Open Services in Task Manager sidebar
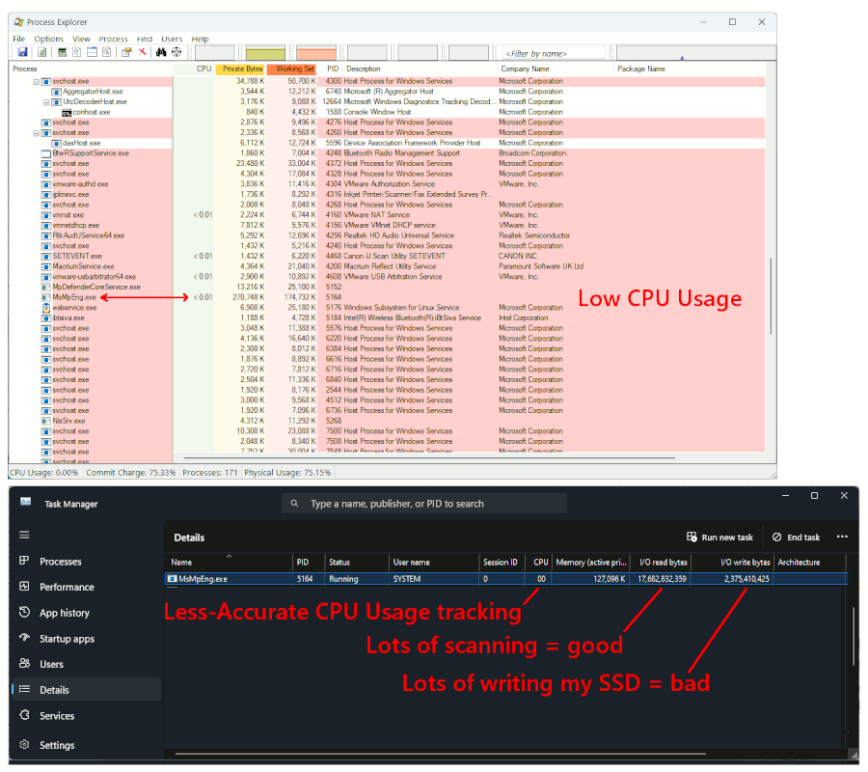This screenshot has height=772, width=868. (87, 715)
